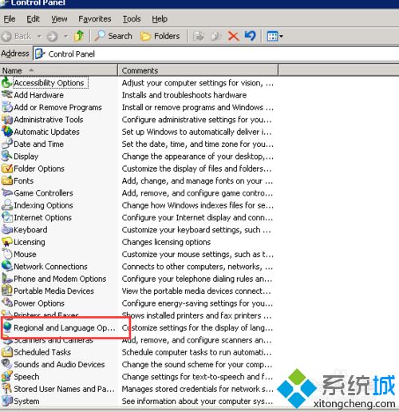Open the Display icon
Viewport: 399px width, 412px height.
pos(6,156)
